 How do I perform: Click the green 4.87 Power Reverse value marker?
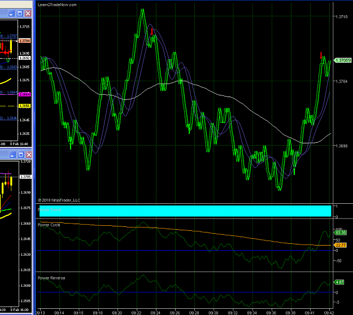339,282
